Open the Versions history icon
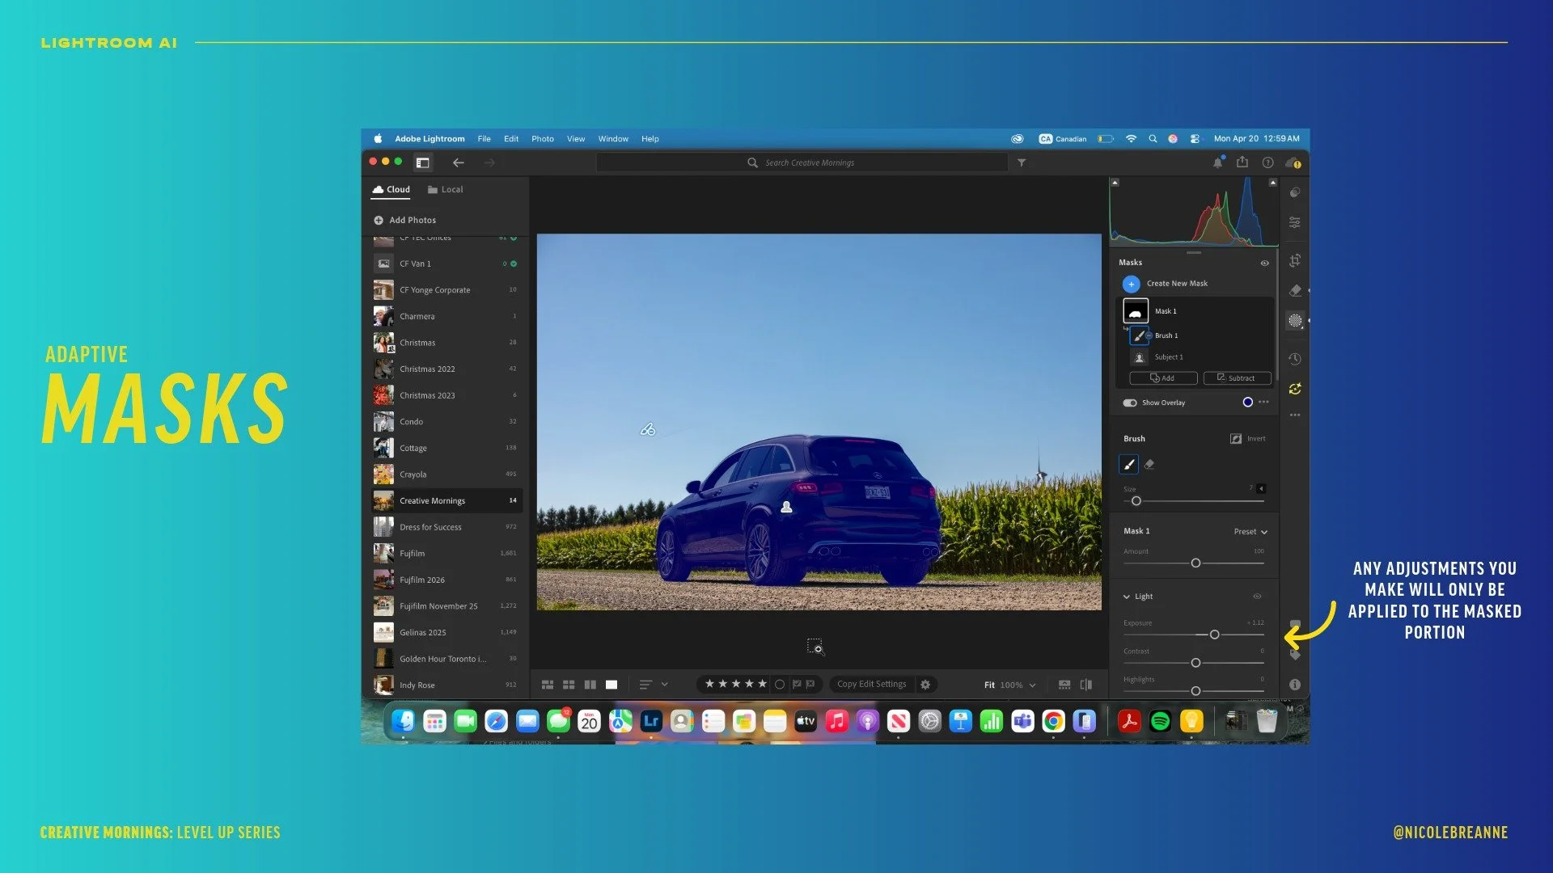 (x=1295, y=359)
